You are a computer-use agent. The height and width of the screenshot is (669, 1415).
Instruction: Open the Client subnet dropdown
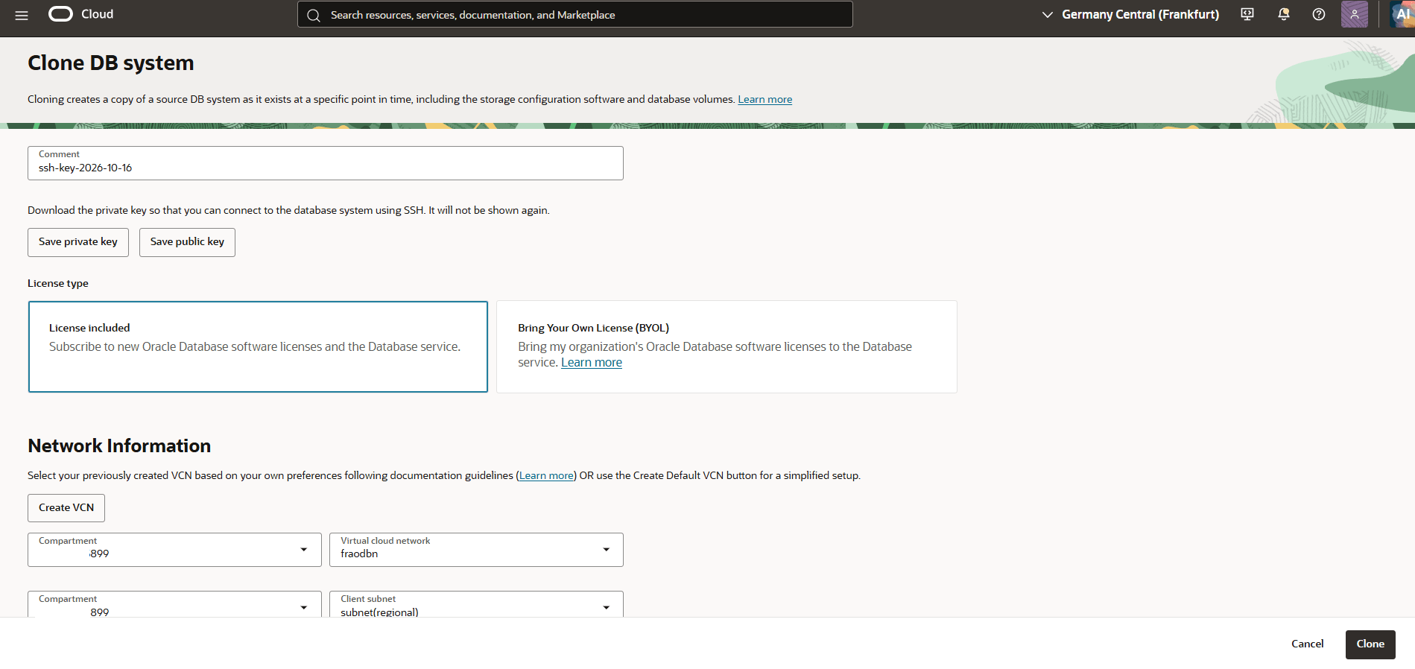coord(476,604)
